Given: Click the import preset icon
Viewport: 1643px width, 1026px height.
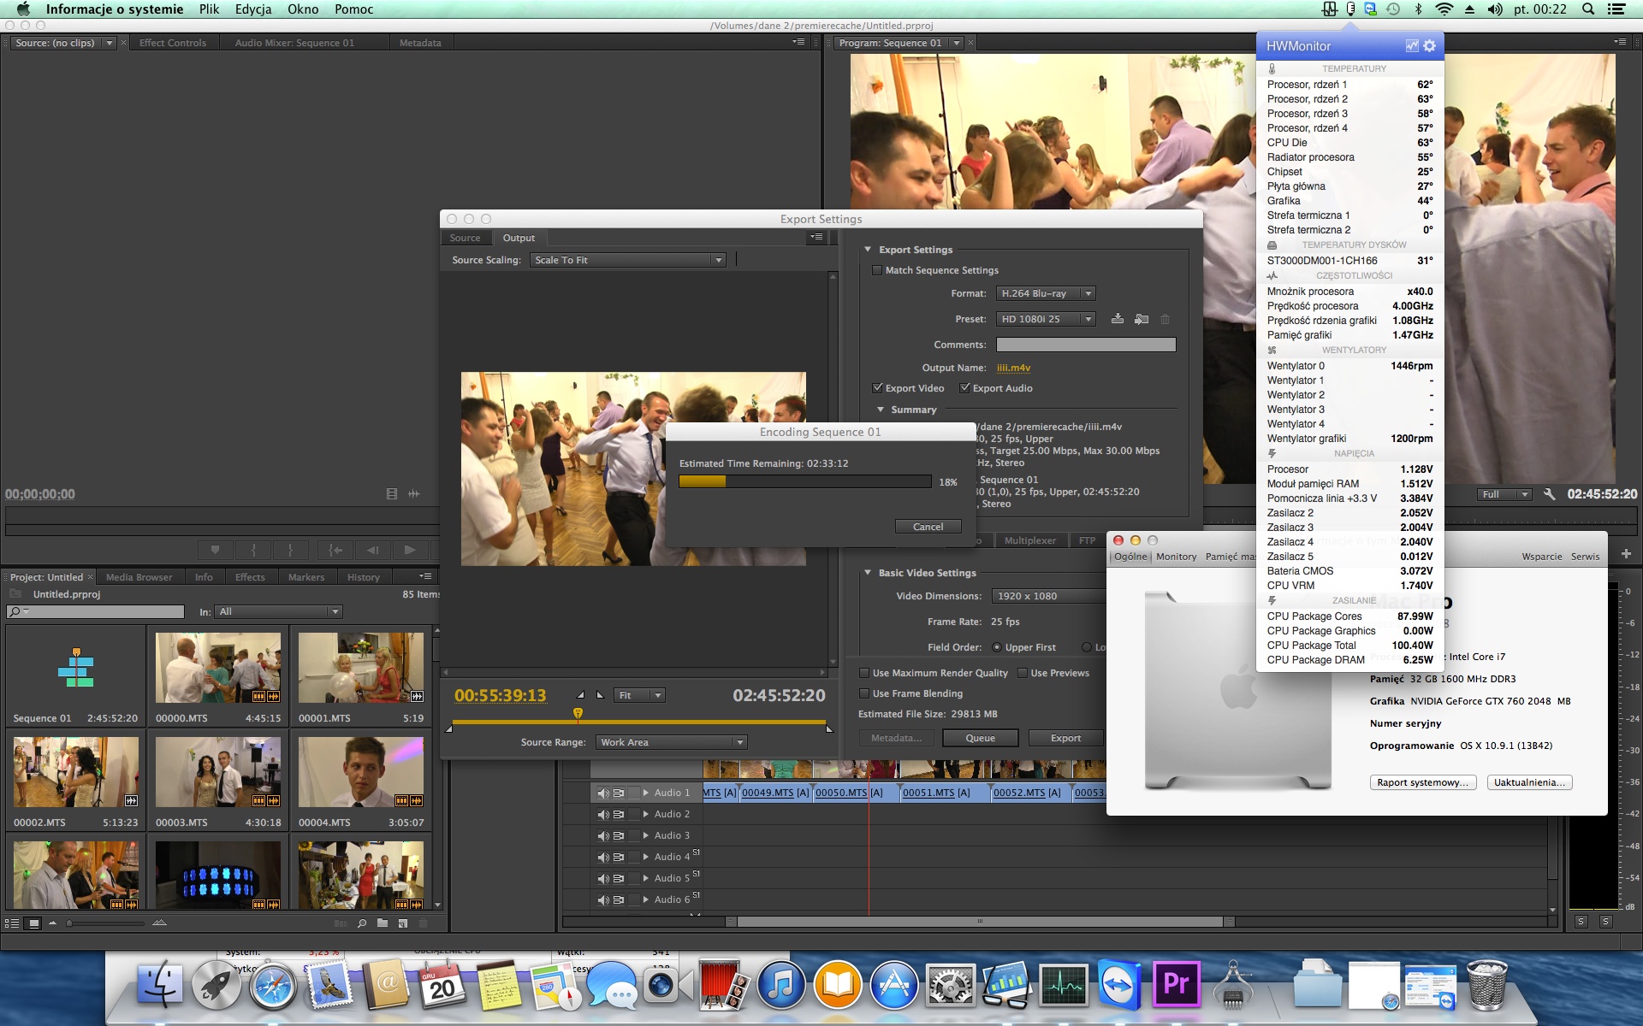Looking at the screenshot, I should tap(1142, 319).
